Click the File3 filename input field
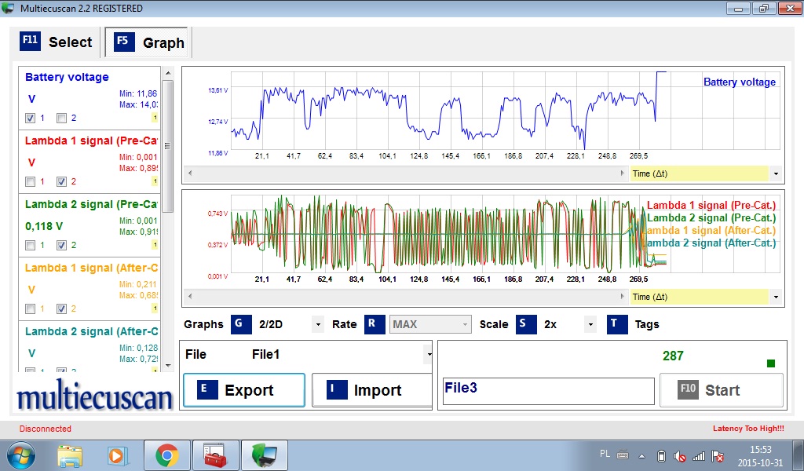This screenshot has height=471, width=804. tap(548, 390)
